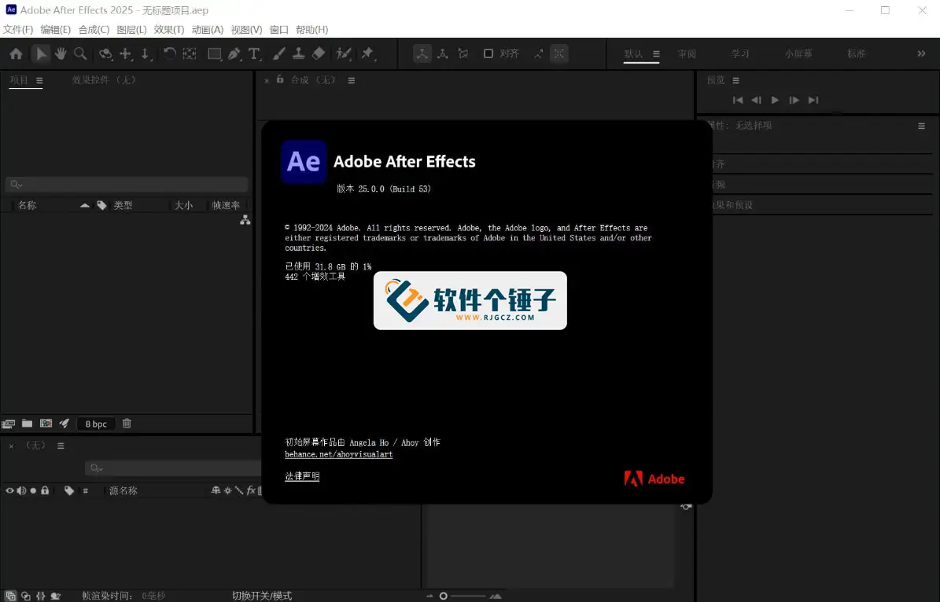
Task: Expand the workspace overflow chevrons
Action: click(x=921, y=54)
